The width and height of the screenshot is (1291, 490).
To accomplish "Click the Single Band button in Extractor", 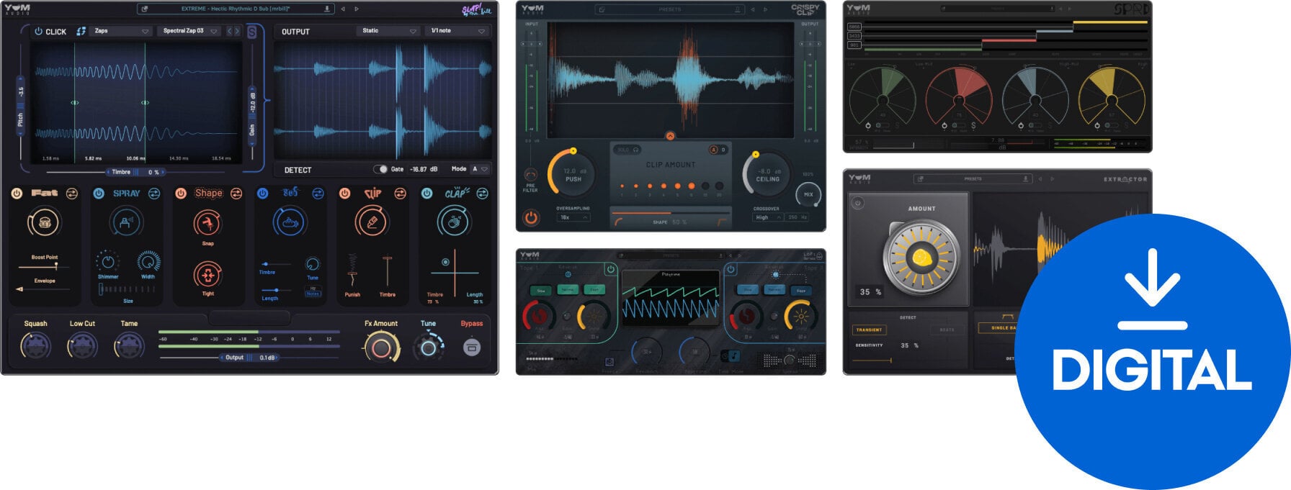I will coord(997,327).
